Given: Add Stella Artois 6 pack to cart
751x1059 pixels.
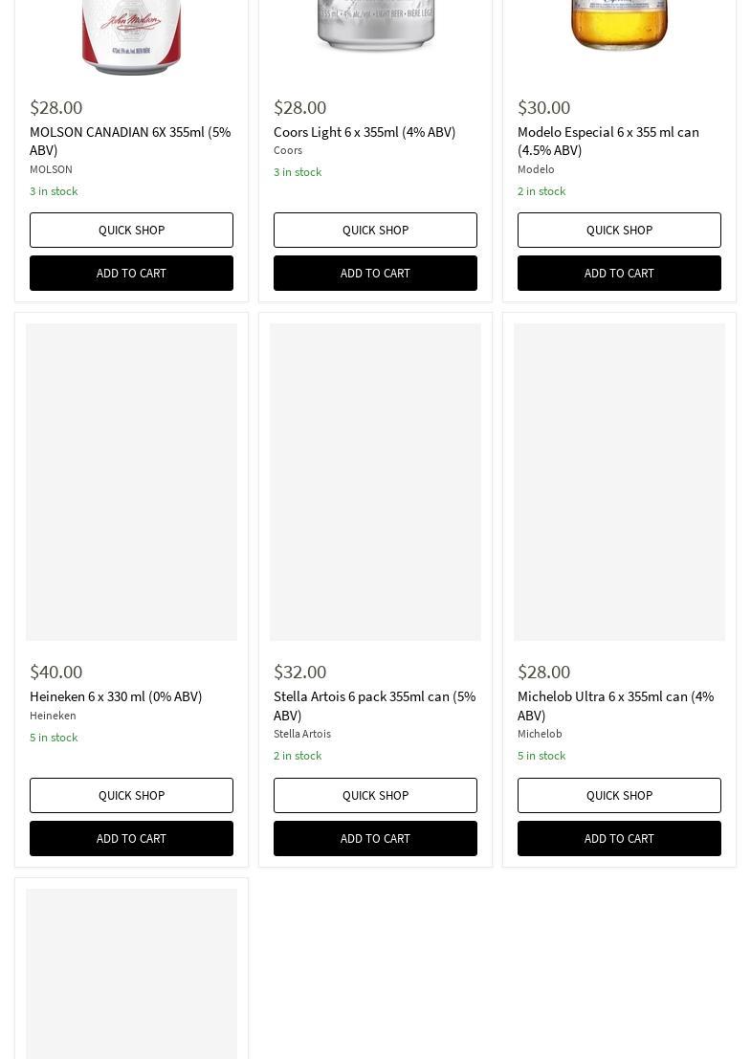Looking at the screenshot, I should (375, 838).
